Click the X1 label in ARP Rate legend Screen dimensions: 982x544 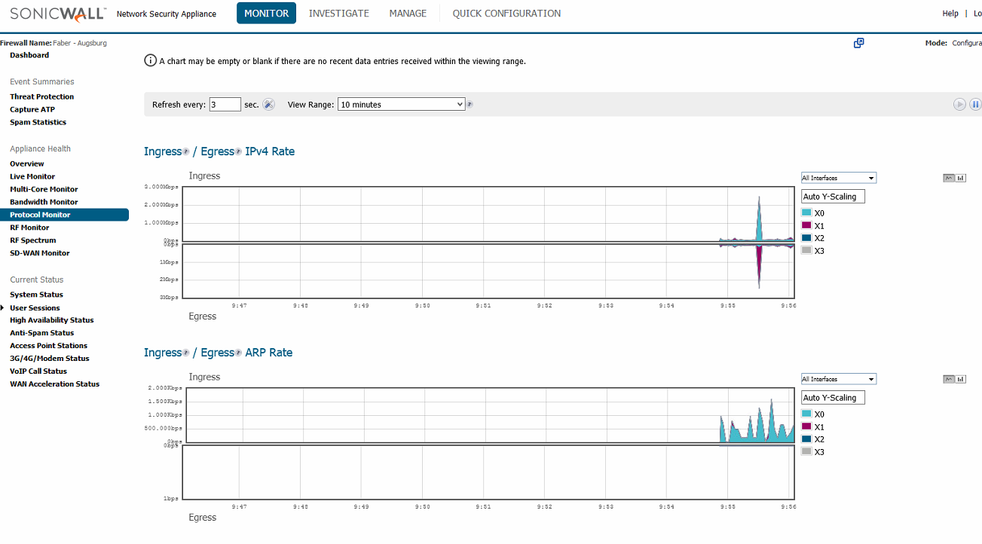(819, 427)
